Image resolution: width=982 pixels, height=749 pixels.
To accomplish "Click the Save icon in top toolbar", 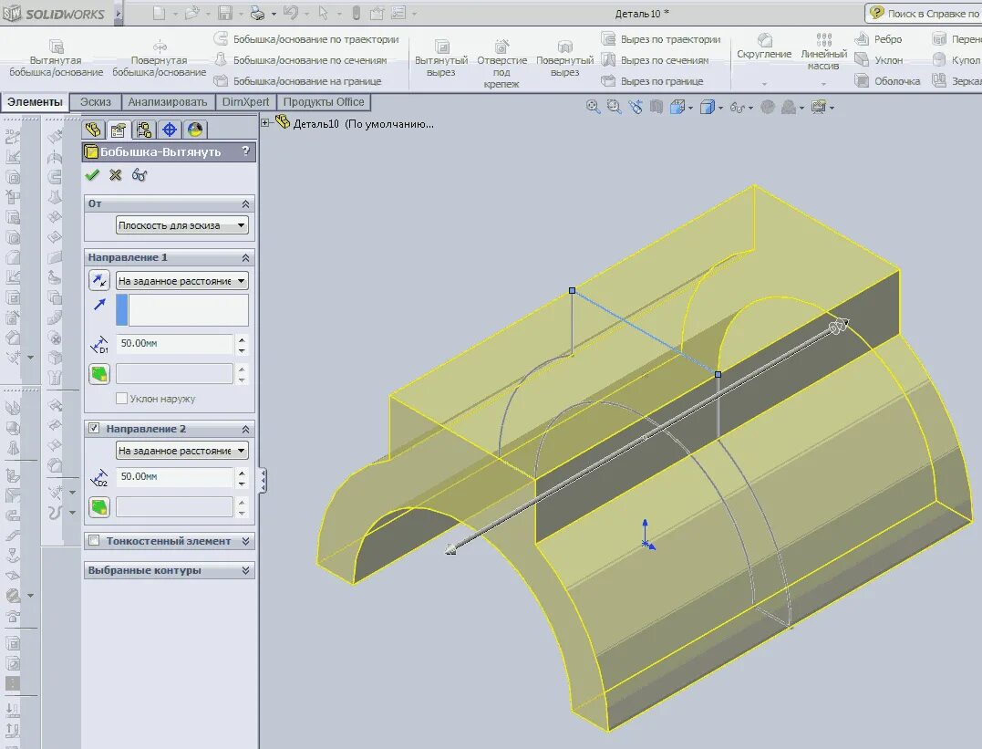I will pyautogui.click(x=225, y=13).
